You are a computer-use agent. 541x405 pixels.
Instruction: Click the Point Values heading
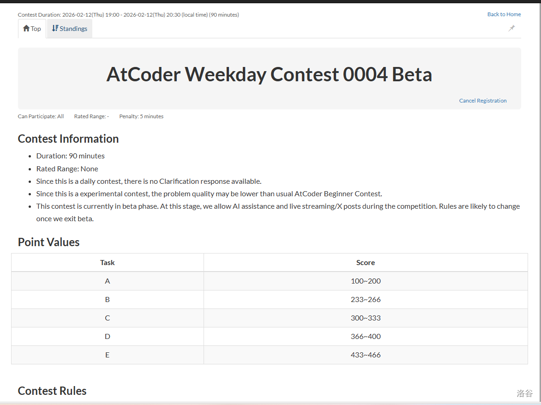click(x=48, y=242)
